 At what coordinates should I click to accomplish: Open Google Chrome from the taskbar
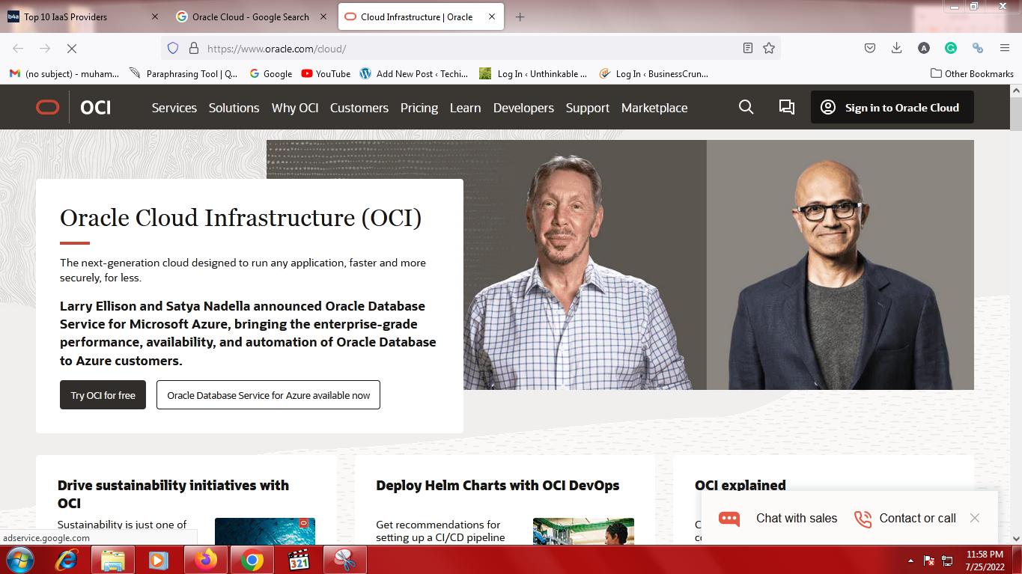pos(252,560)
